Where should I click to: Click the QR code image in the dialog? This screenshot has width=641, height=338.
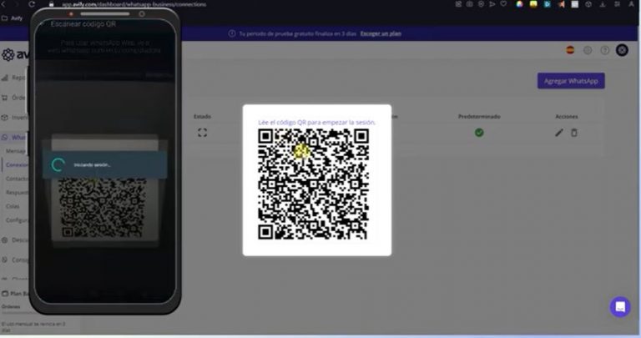coord(313,184)
